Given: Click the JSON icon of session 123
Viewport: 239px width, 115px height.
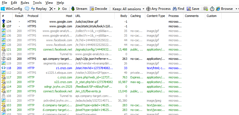Looking at the screenshot, I should tap(4, 59).
